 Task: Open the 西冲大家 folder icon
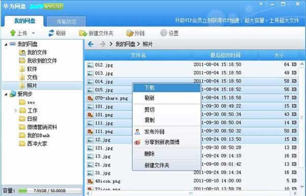pyautogui.click(x=22, y=144)
